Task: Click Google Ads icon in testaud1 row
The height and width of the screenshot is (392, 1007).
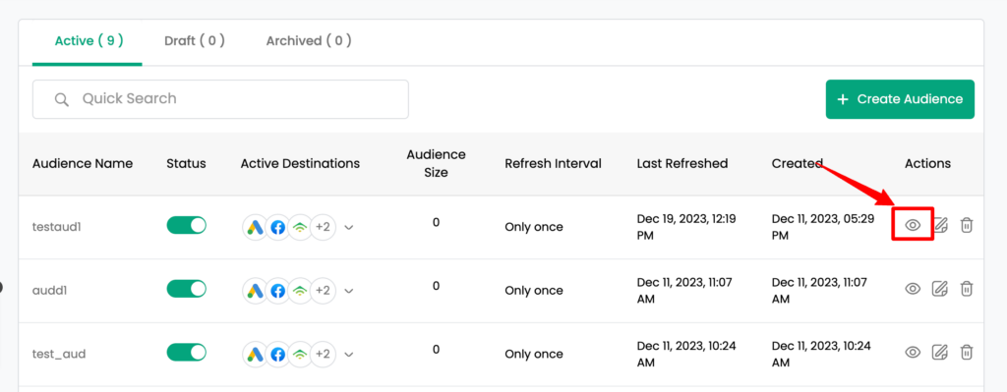Action: (x=255, y=227)
